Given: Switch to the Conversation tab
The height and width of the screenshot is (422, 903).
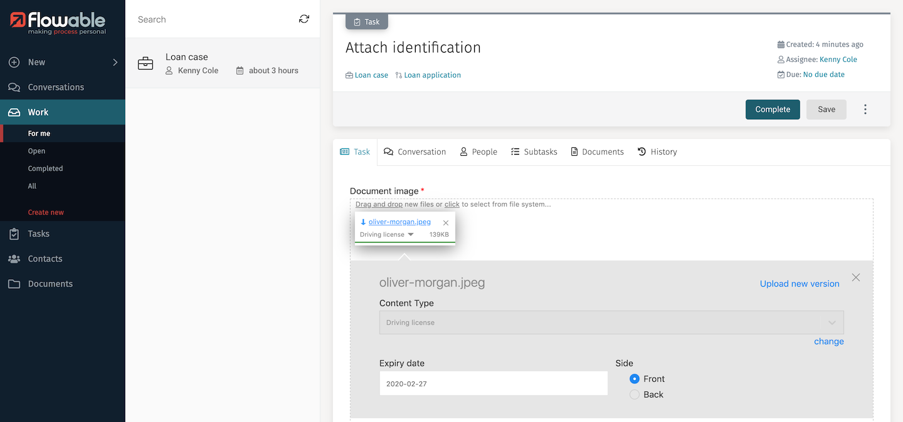Looking at the screenshot, I should (x=415, y=152).
